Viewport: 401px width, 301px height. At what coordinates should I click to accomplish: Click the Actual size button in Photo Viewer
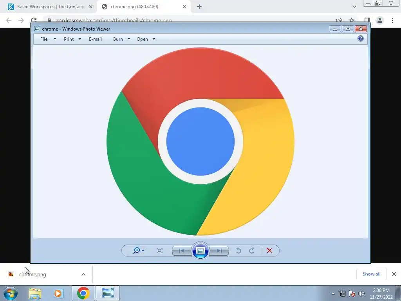point(160,250)
